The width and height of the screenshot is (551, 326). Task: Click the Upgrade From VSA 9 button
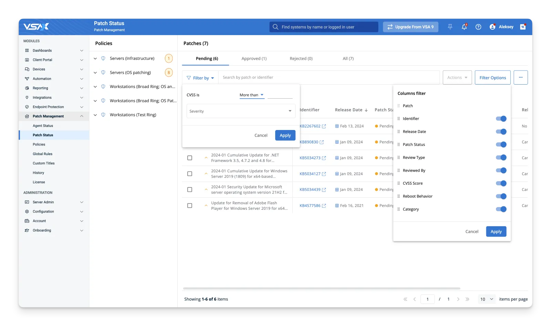(x=410, y=27)
